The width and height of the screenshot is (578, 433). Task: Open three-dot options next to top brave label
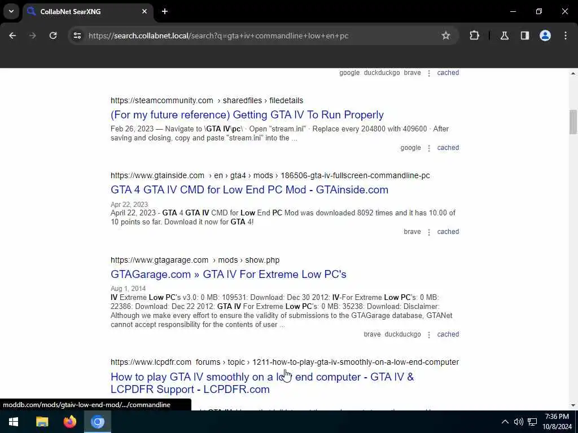tap(429, 73)
